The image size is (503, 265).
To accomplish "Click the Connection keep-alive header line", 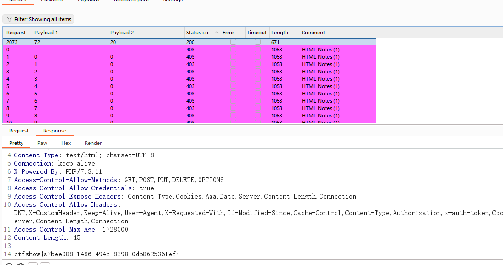I will coord(55,163).
